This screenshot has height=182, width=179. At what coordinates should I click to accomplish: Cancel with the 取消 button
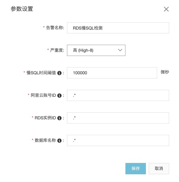[x=159, y=169]
